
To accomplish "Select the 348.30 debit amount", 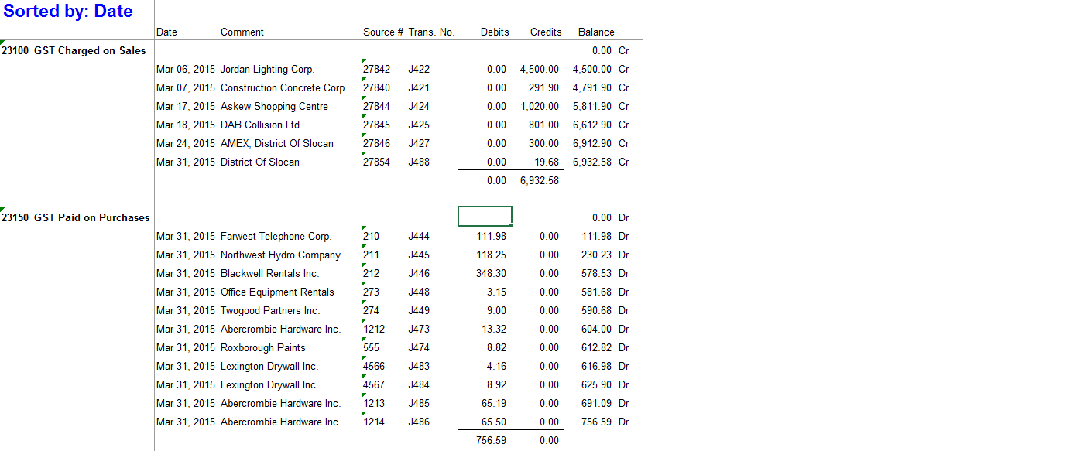I will [492, 273].
